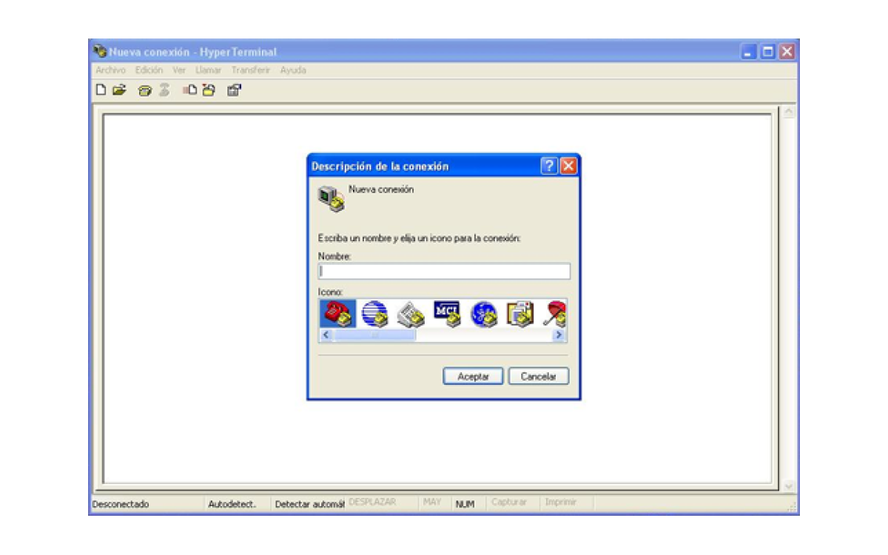
Task: Select the red umbrella connection icon
Action: [554, 314]
